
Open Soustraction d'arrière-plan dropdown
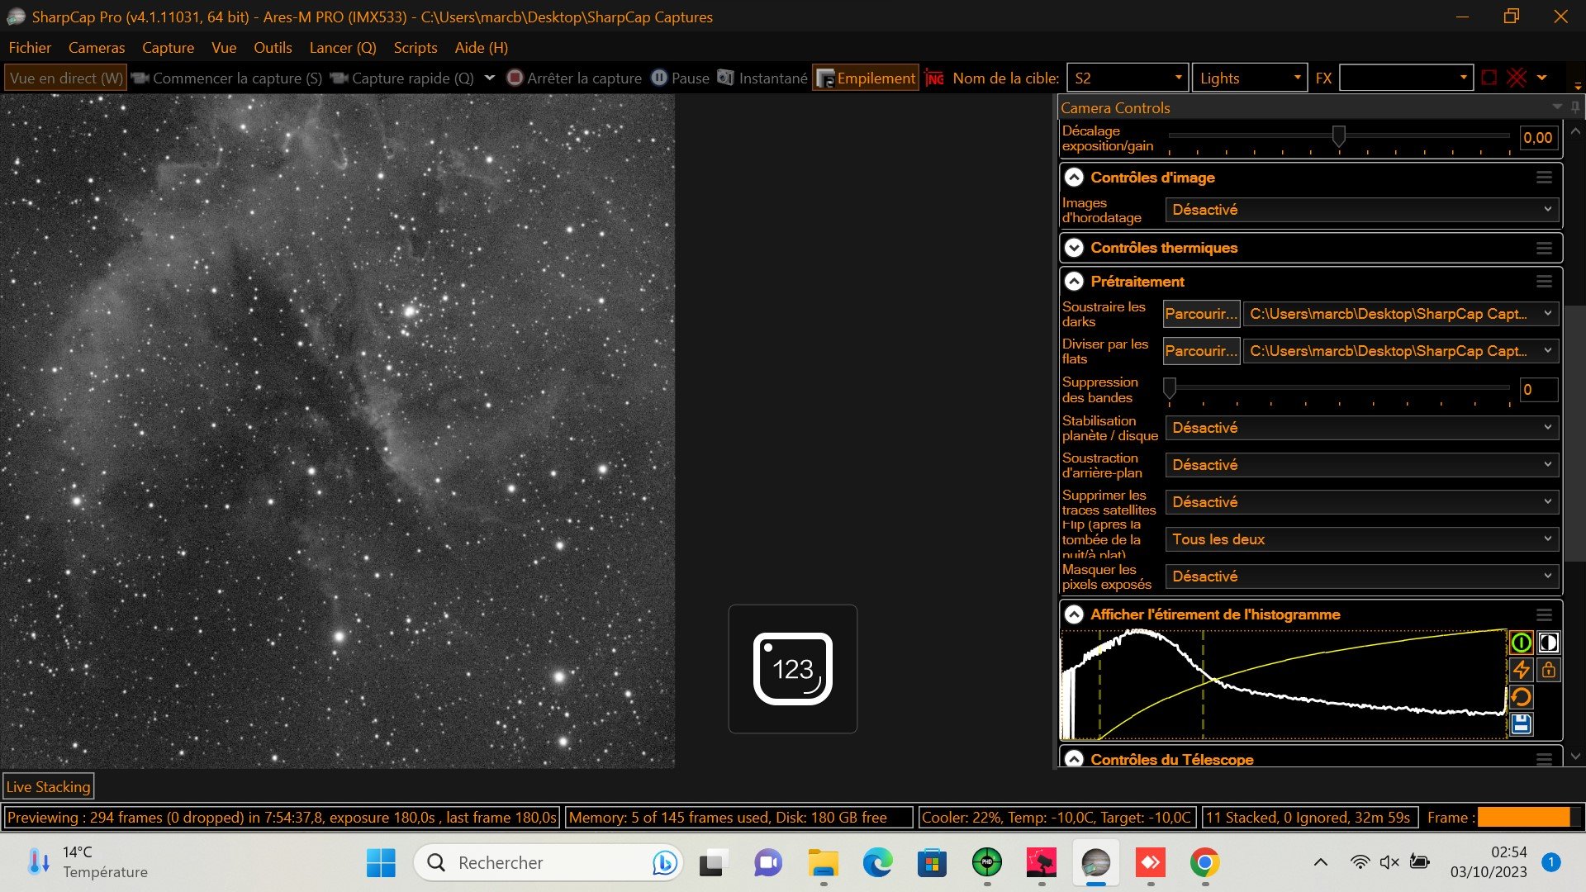(1362, 465)
